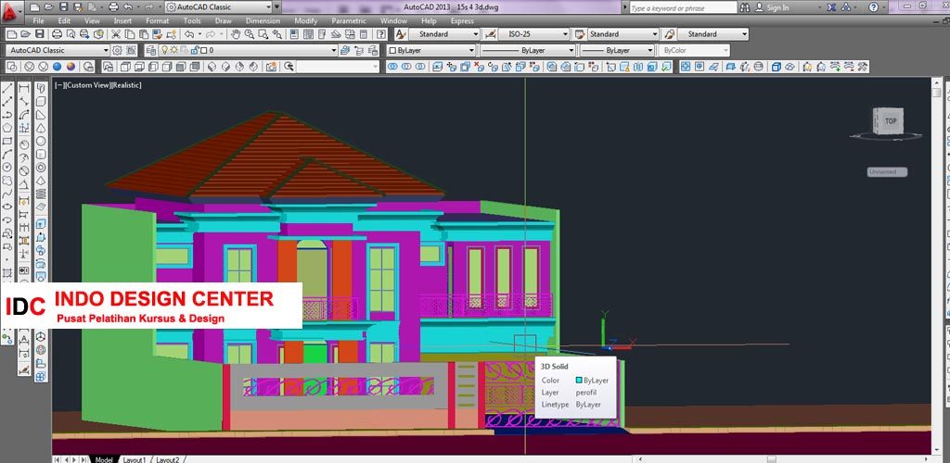Open the Format menu
This screenshot has width=950, height=463.
pos(157,20)
